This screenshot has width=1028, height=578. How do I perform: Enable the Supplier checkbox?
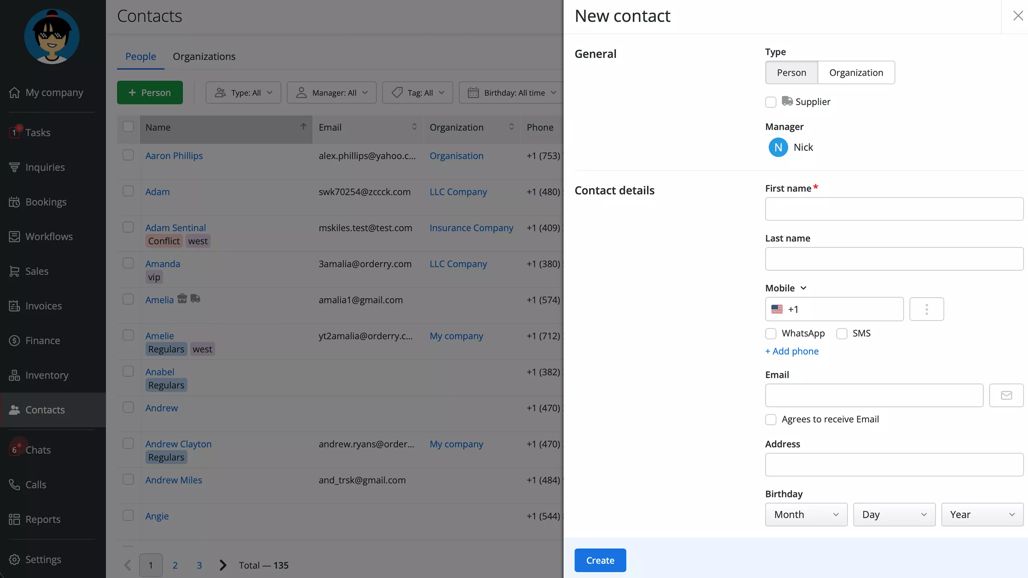pos(771,102)
